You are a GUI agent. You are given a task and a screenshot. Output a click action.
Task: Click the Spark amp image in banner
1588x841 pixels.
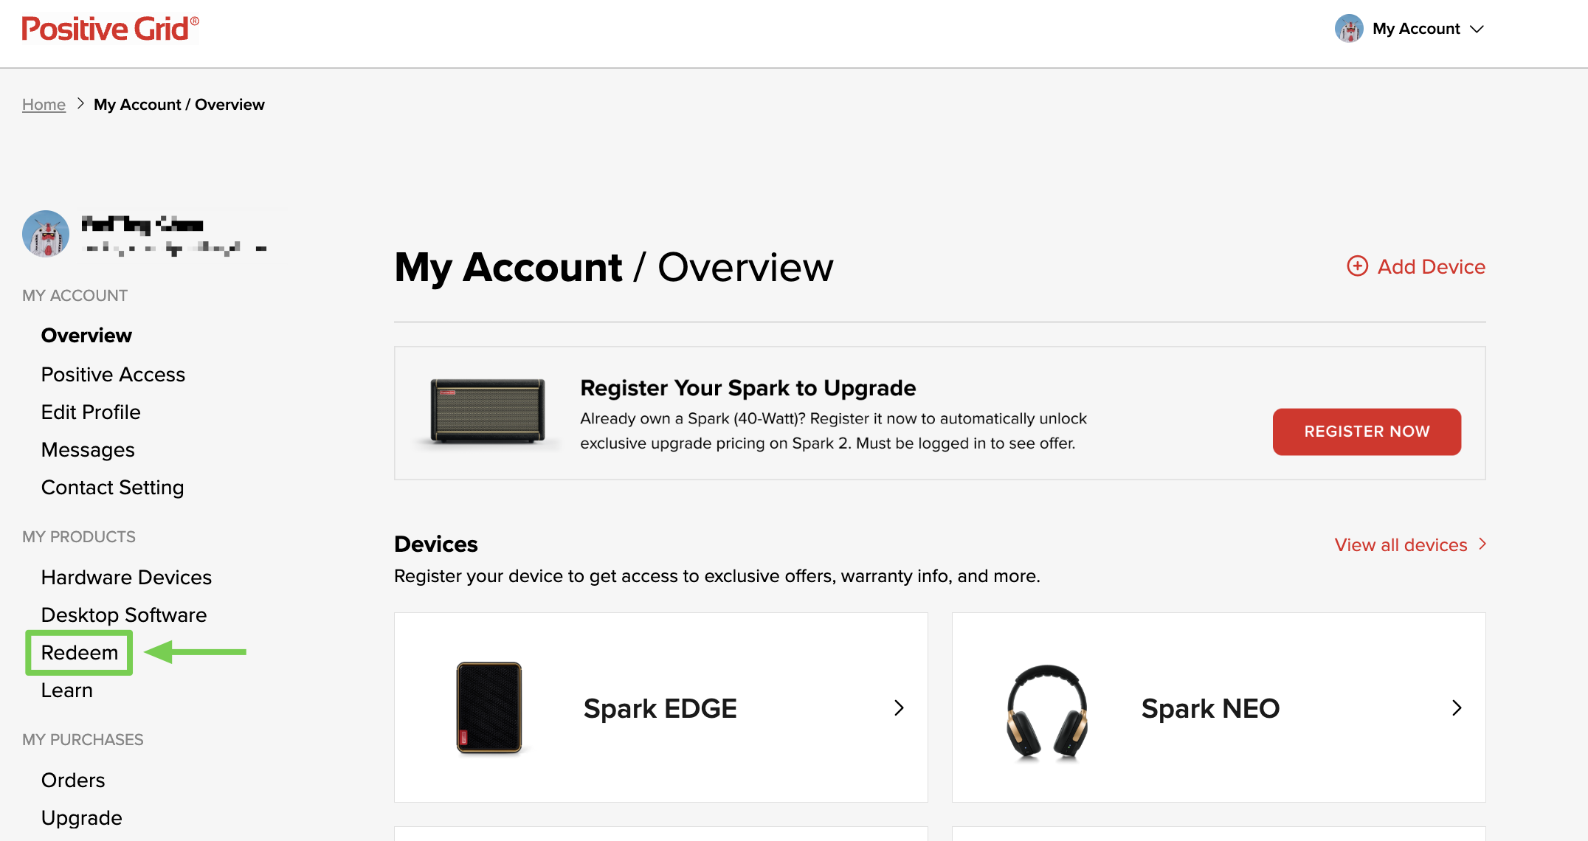point(488,411)
